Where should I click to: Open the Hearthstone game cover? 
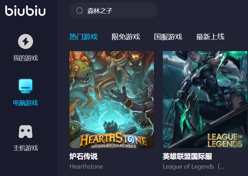coord(112,99)
